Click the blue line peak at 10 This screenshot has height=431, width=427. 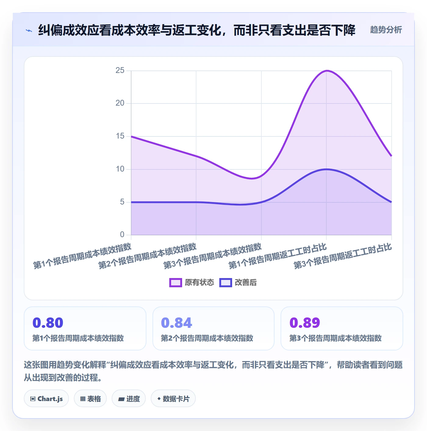pyautogui.click(x=326, y=169)
